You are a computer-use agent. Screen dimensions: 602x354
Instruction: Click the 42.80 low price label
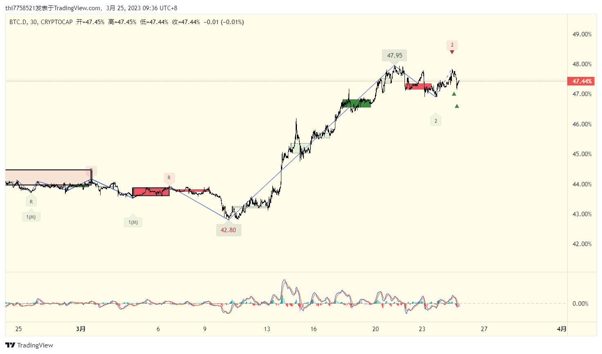pyautogui.click(x=228, y=230)
